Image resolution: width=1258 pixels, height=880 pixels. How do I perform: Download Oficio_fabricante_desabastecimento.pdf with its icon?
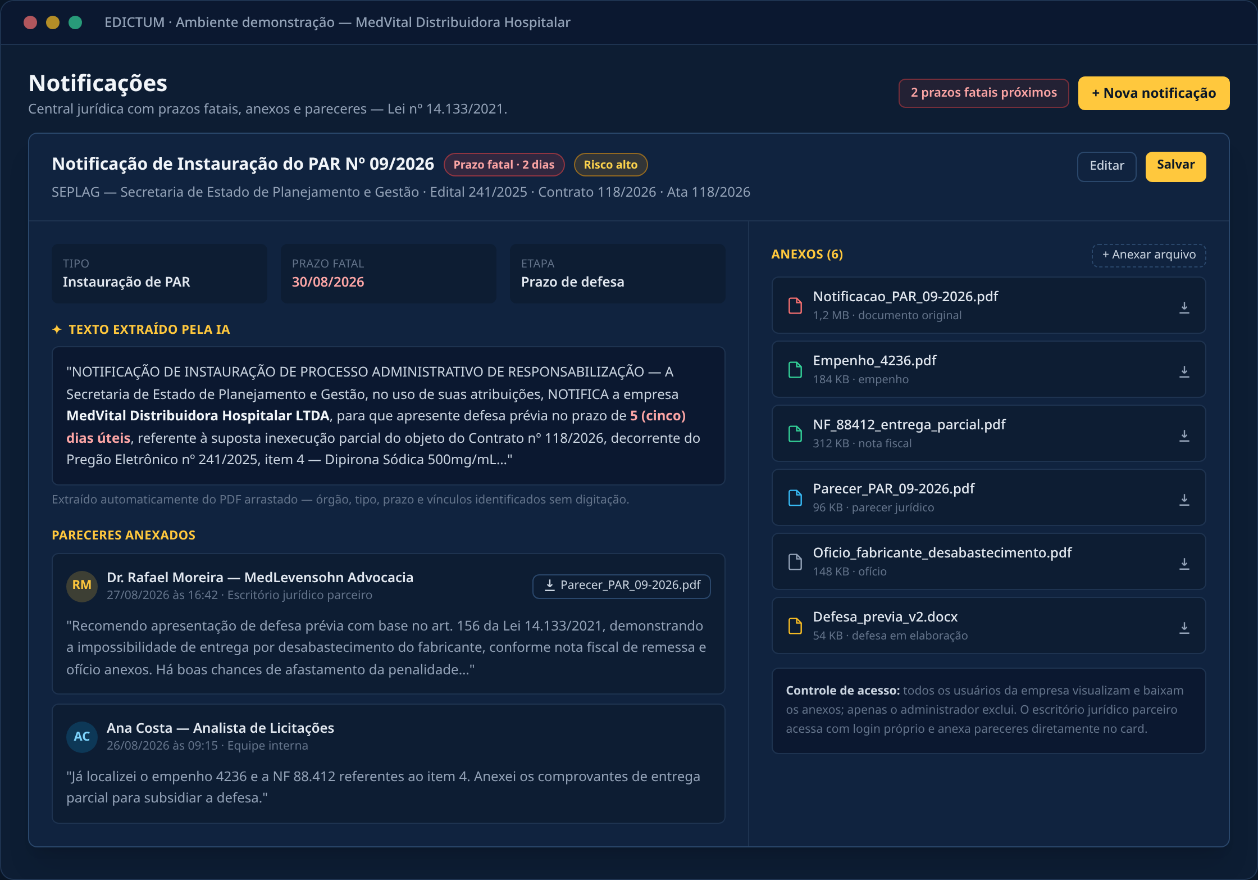[1184, 564]
